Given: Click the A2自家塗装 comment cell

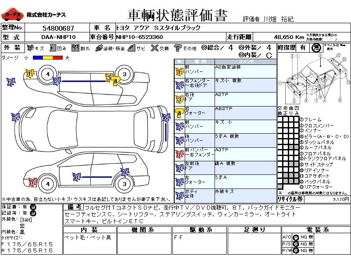Looking at the screenshot, I should [x=246, y=71].
